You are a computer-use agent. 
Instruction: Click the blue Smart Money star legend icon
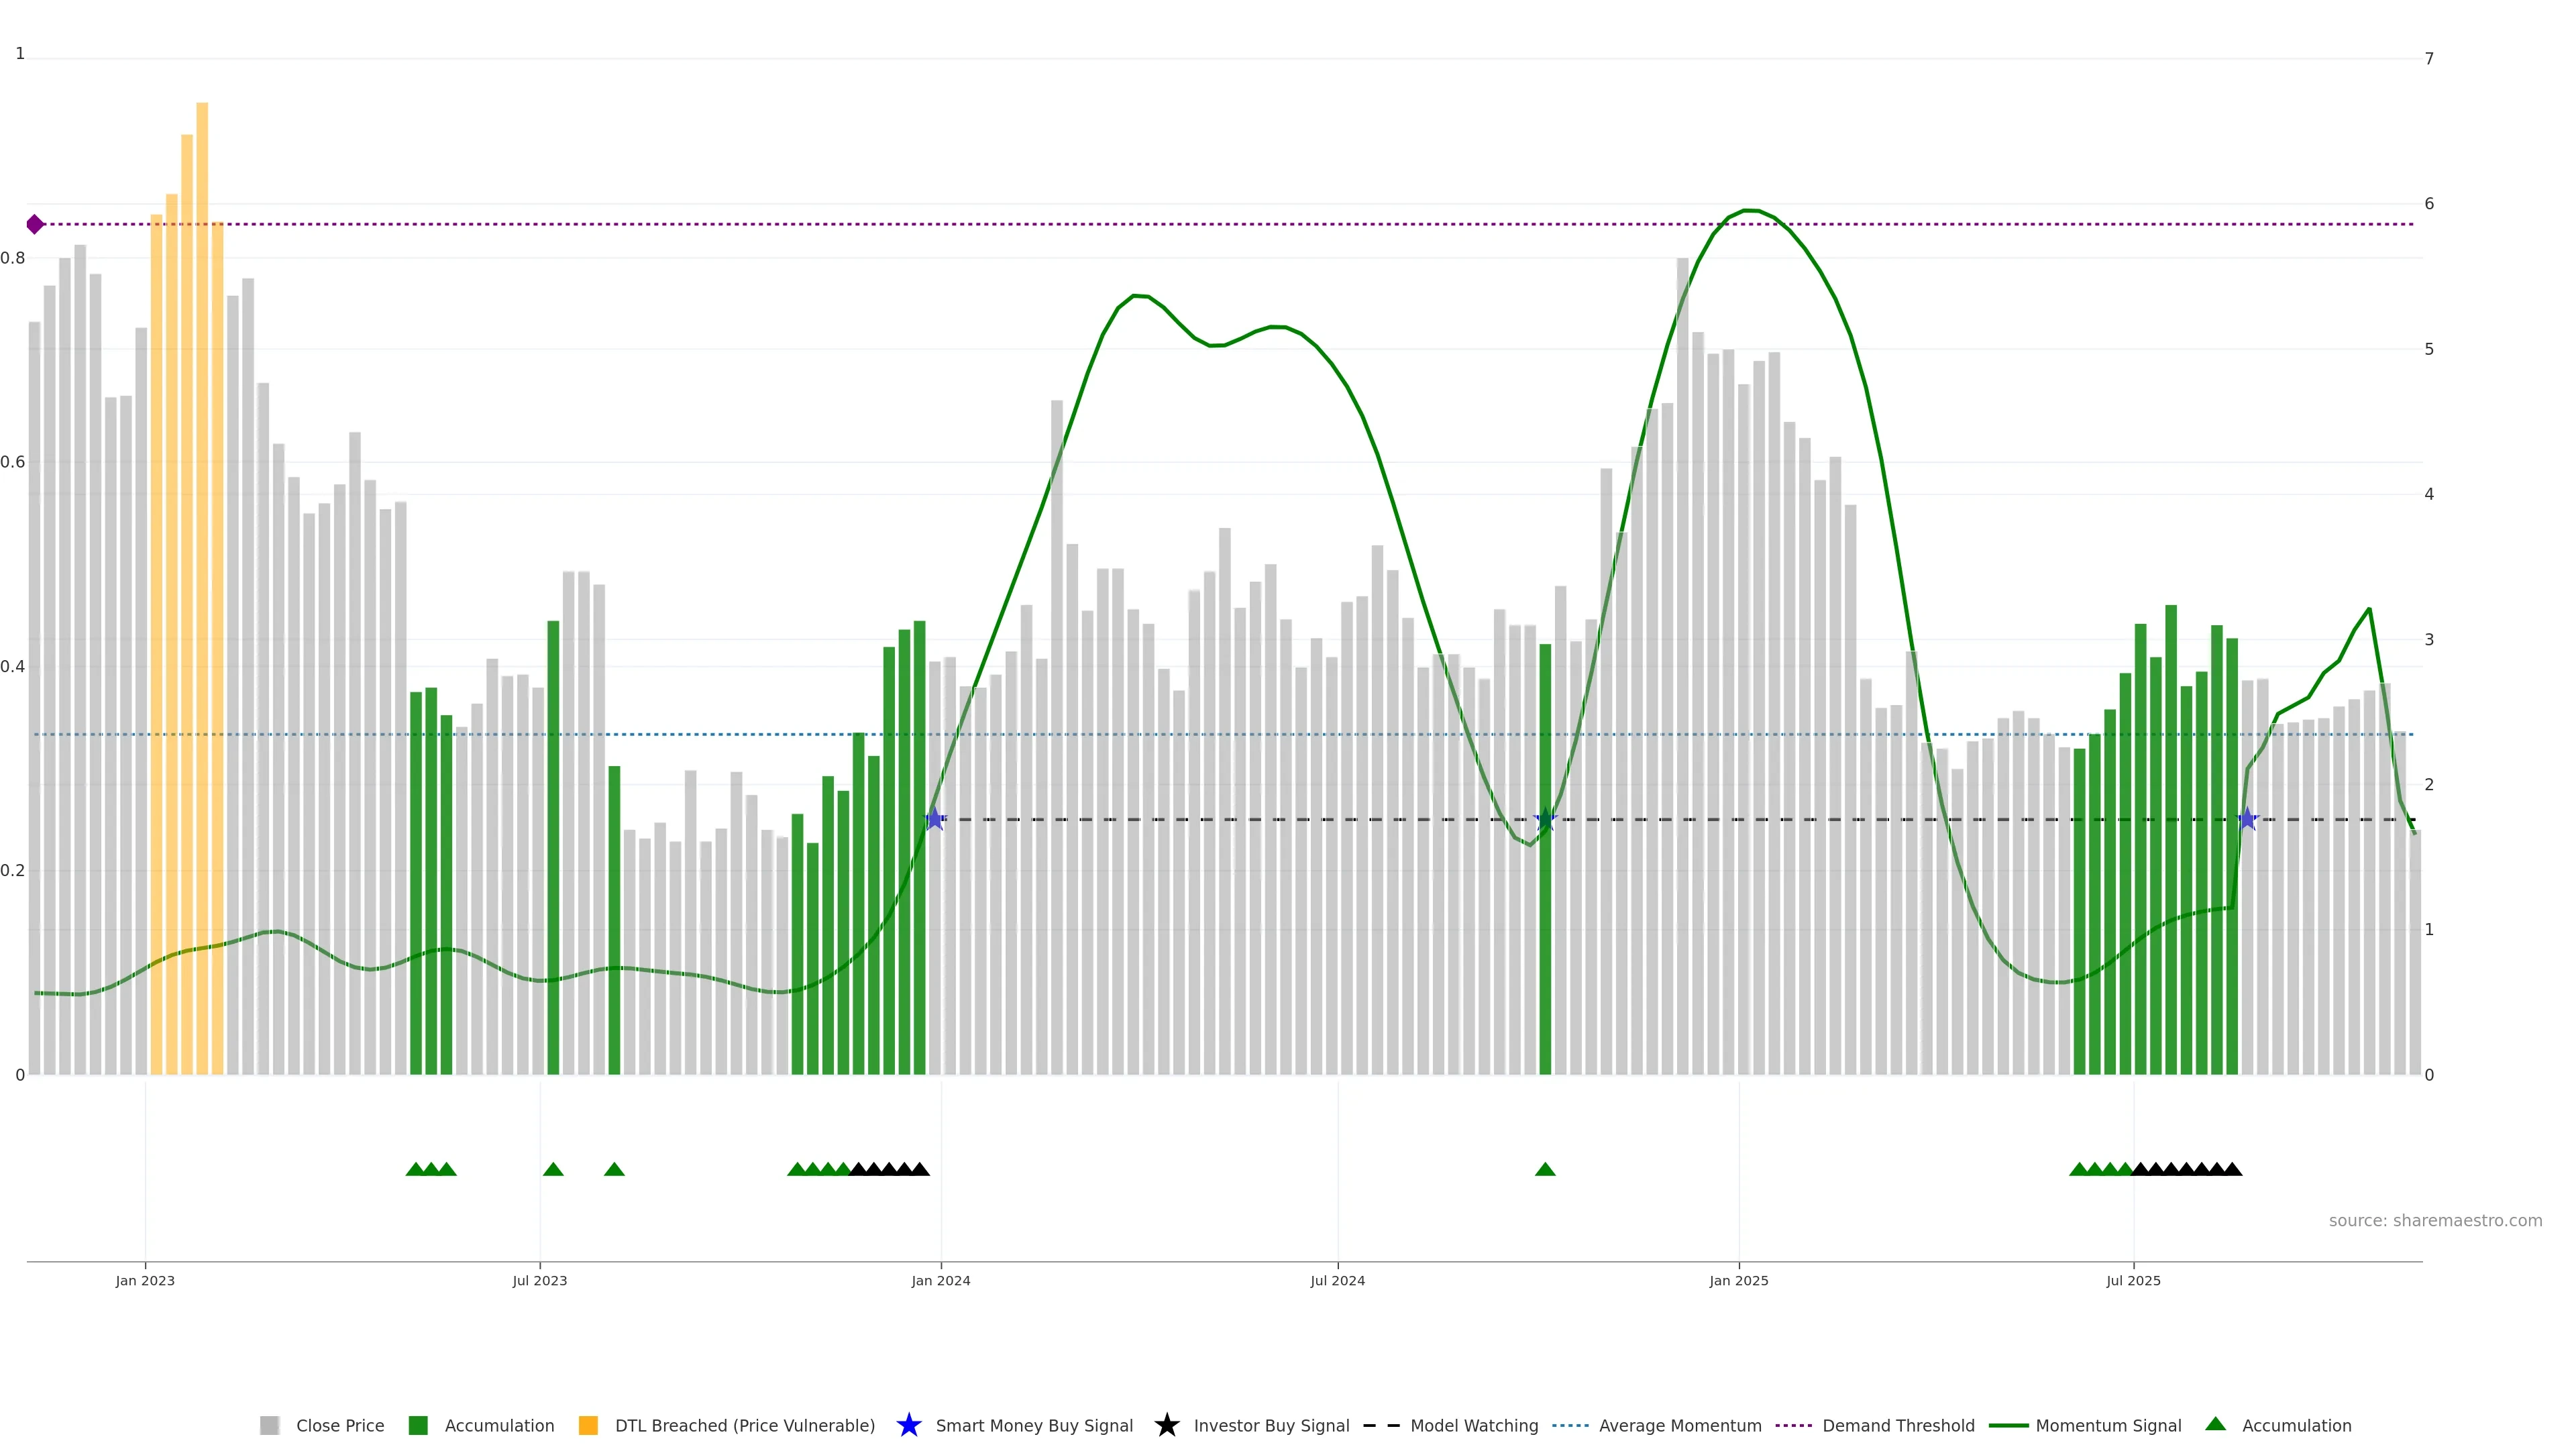tap(908, 1425)
